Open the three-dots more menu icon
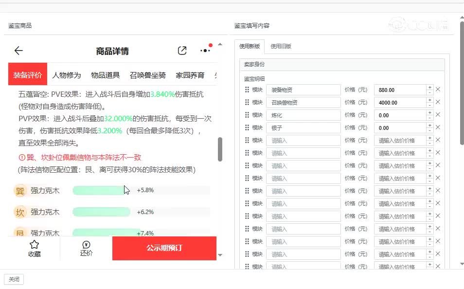 coord(205,50)
